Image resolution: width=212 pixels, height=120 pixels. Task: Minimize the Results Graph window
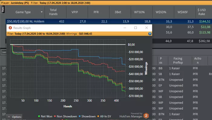pos(125,28)
